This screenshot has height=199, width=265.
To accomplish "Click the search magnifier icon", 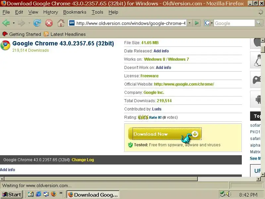I will (x=259, y=23).
